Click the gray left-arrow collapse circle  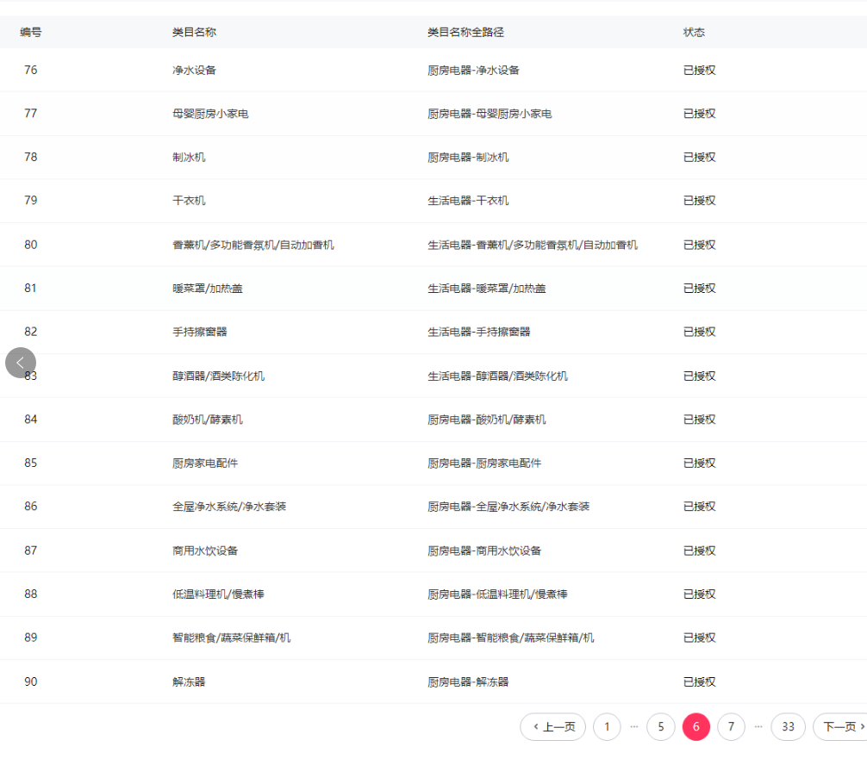21,363
